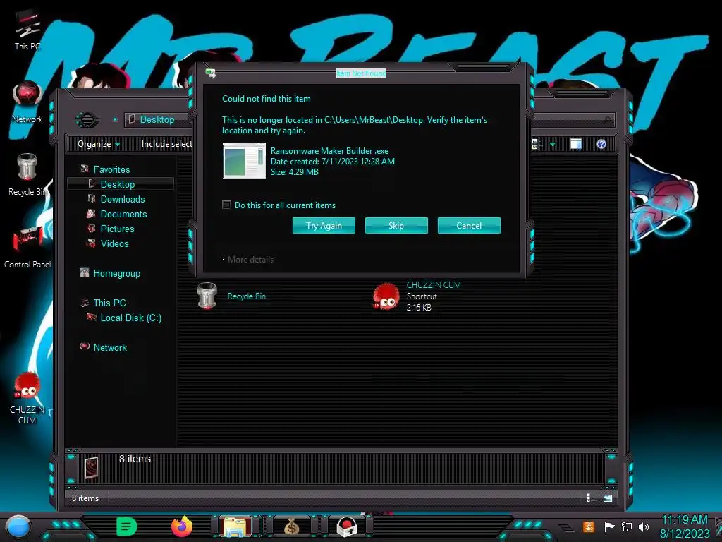
Task: Open This PC desktop icon
Action: click(x=27, y=30)
